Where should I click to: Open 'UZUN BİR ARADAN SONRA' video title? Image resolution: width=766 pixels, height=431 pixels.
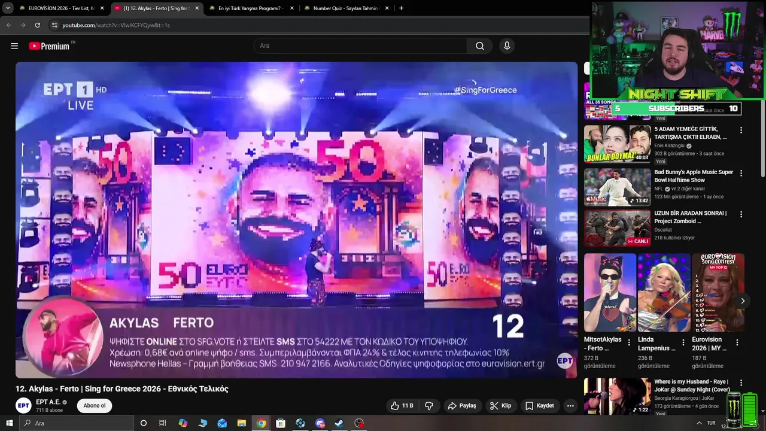point(690,217)
